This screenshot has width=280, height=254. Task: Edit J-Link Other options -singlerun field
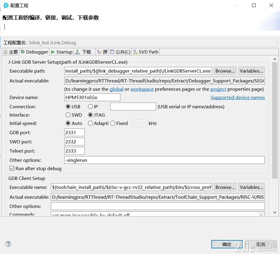[x=164, y=160]
